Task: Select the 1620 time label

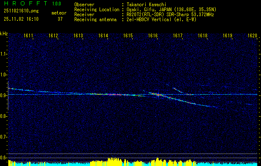Action: (x=252, y=36)
